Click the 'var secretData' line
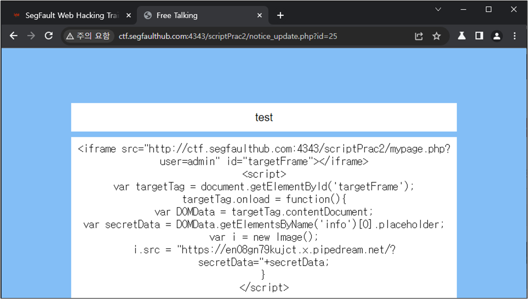The width and height of the screenshot is (528, 299). click(264, 225)
